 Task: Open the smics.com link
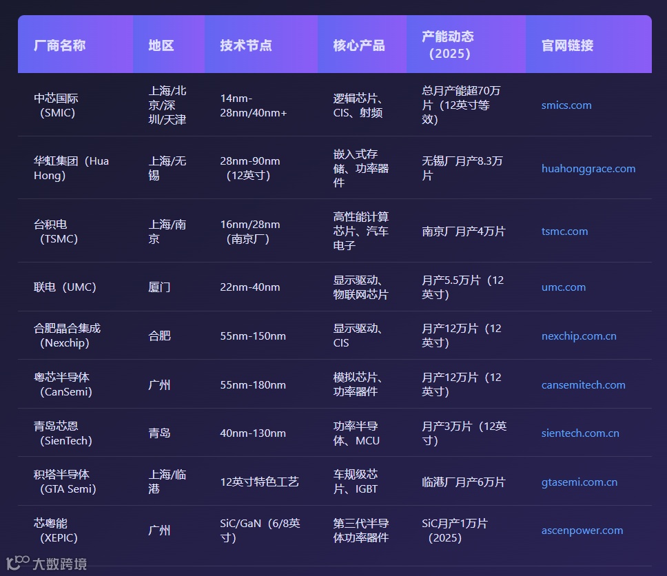click(x=566, y=105)
